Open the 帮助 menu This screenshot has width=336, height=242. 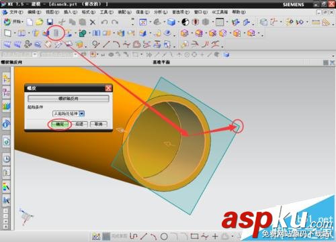coord(239,12)
